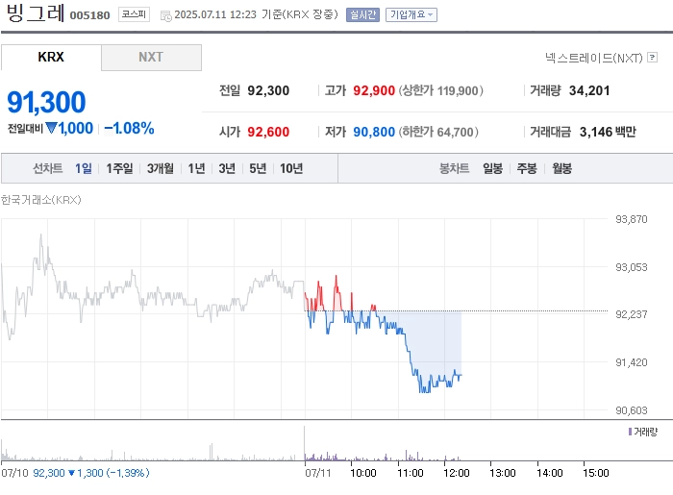Select the 1일 line chart period
The height and width of the screenshot is (495, 673).
(84, 168)
